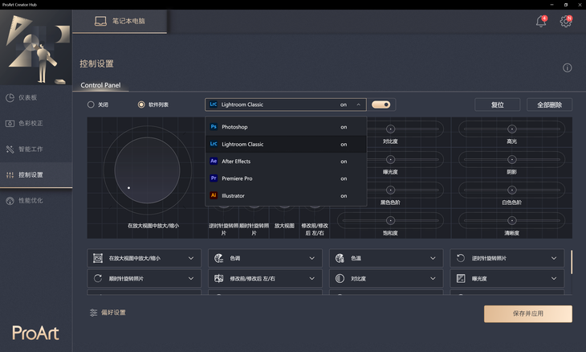586x352 pixels.
Task: Toggle the Lightroom Classic on/off switch
Action: click(381, 104)
